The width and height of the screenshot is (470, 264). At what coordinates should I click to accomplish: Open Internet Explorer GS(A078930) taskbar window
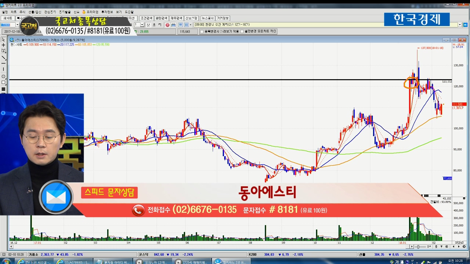(x=73, y=261)
